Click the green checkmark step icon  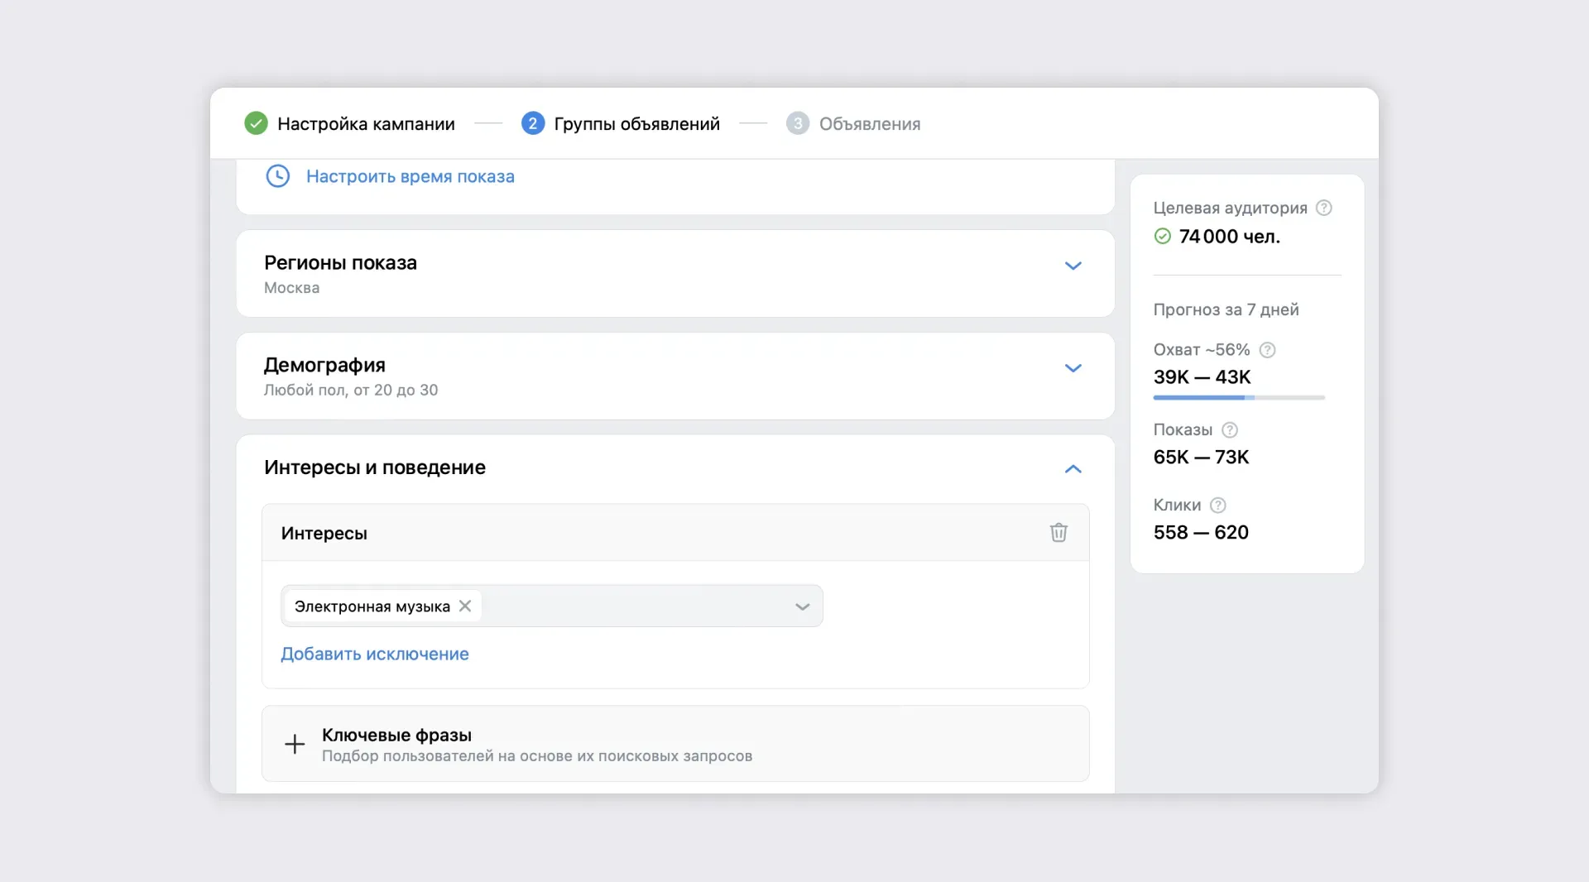[x=256, y=124]
